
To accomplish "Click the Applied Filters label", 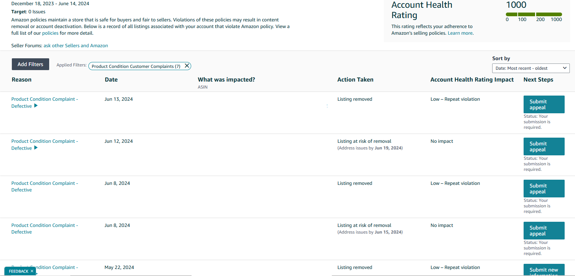I will 71,65.
